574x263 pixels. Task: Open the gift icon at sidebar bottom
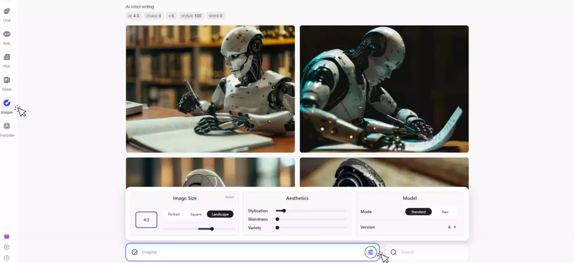(7, 236)
